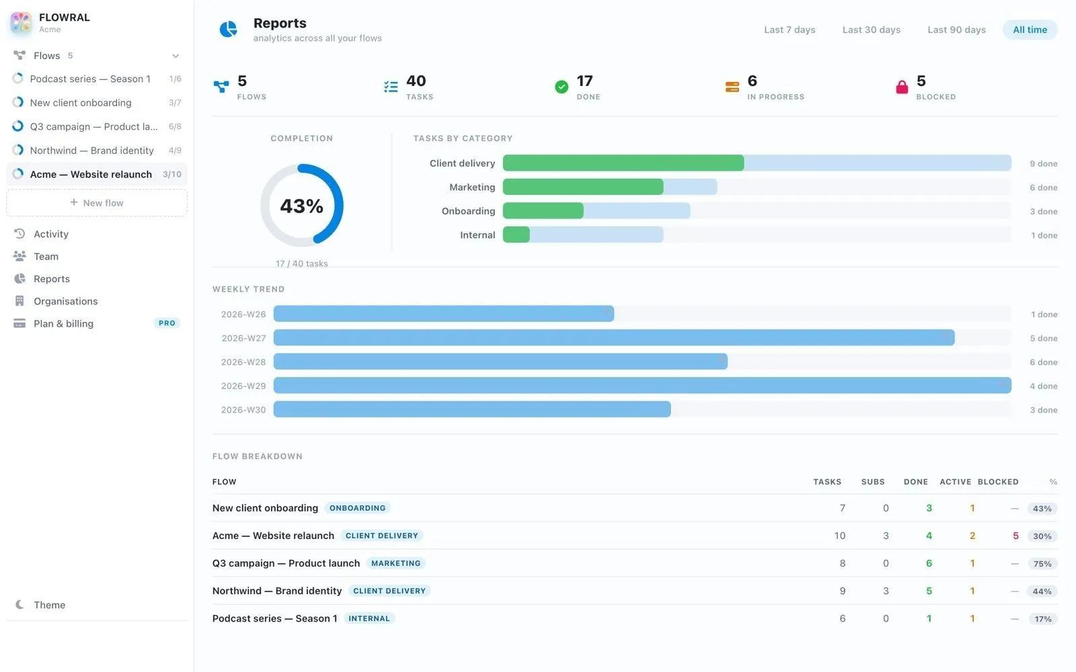Open New client onboarding flow in sidebar
Screen dimensions: 1076x672
(97, 103)
